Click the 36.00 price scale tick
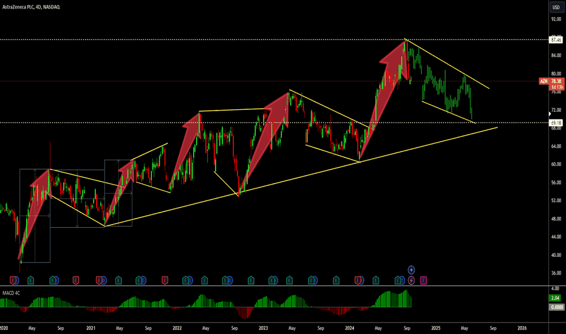The image size is (566, 334). tap(556, 273)
